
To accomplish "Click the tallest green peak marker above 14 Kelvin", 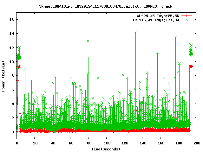I will point(135,32).
